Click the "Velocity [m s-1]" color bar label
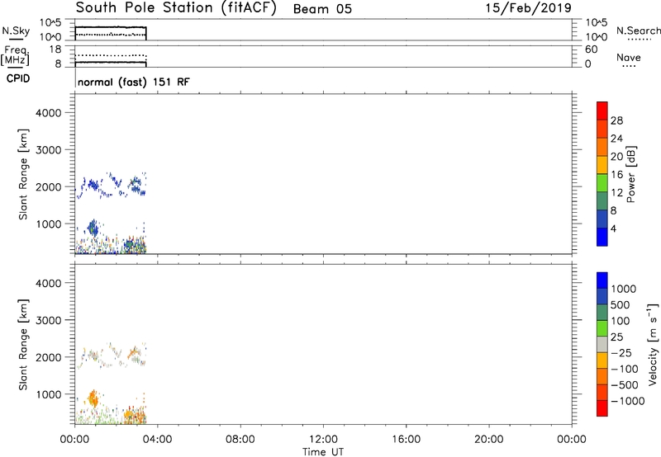This screenshot has width=661, height=457. point(653,344)
